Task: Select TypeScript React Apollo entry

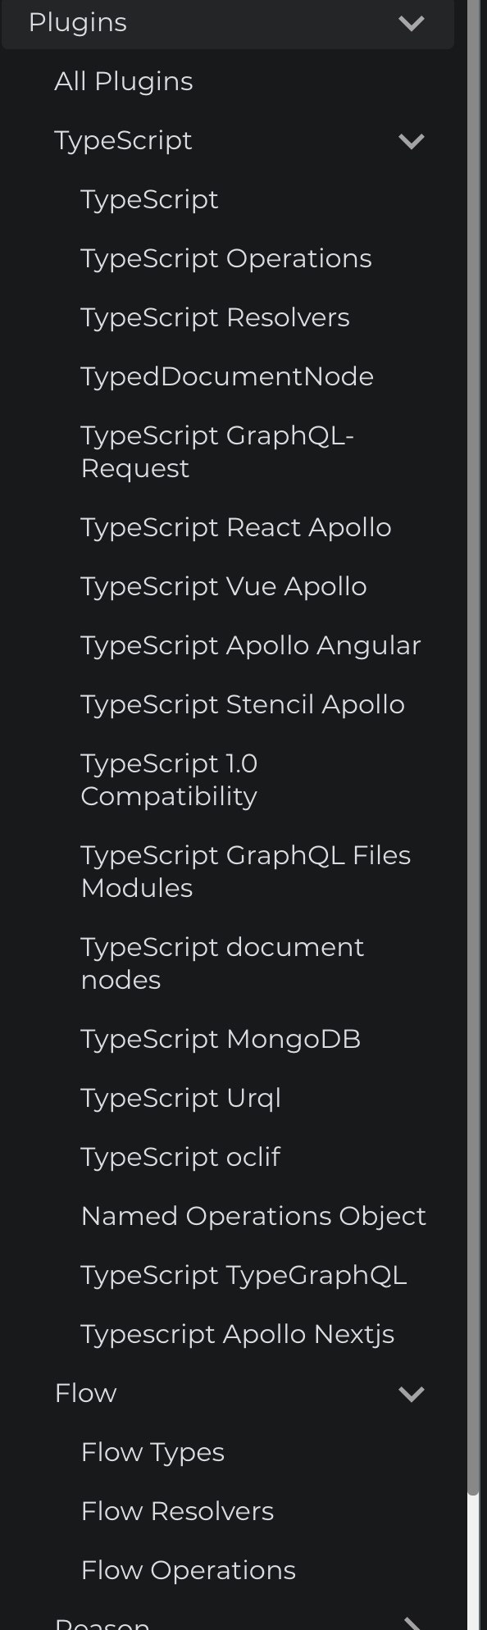Action: pos(236,528)
